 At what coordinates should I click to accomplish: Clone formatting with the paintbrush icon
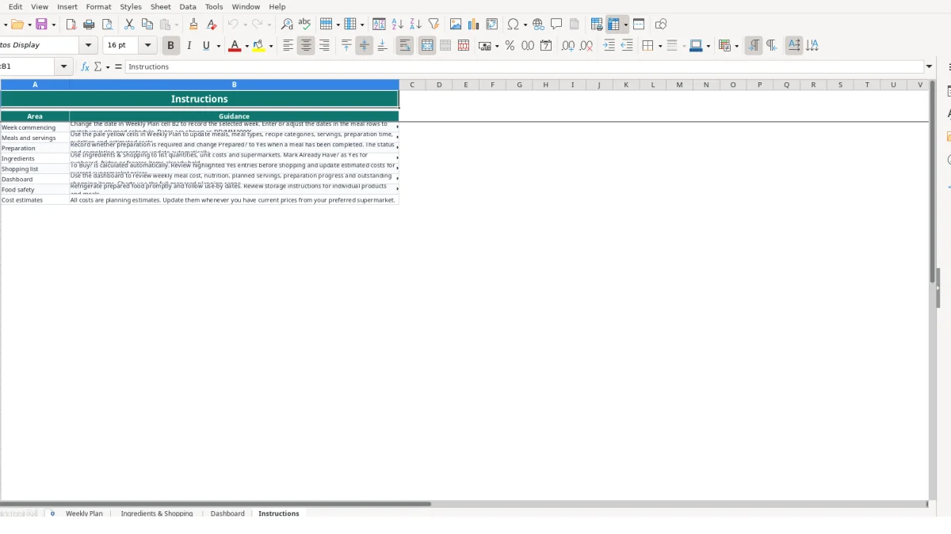pyautogui.click(x=193, y=25)
